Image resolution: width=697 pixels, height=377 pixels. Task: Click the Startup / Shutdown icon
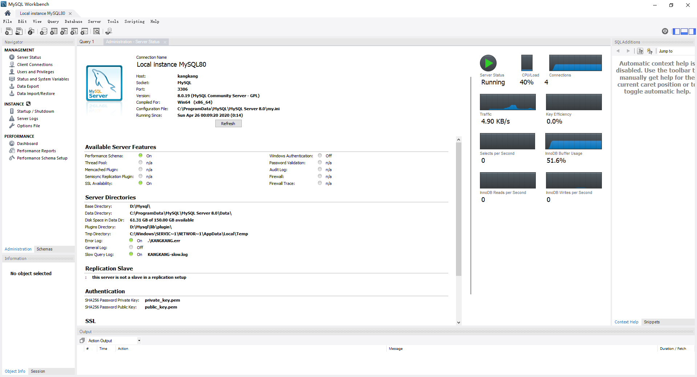click(12, 111)
